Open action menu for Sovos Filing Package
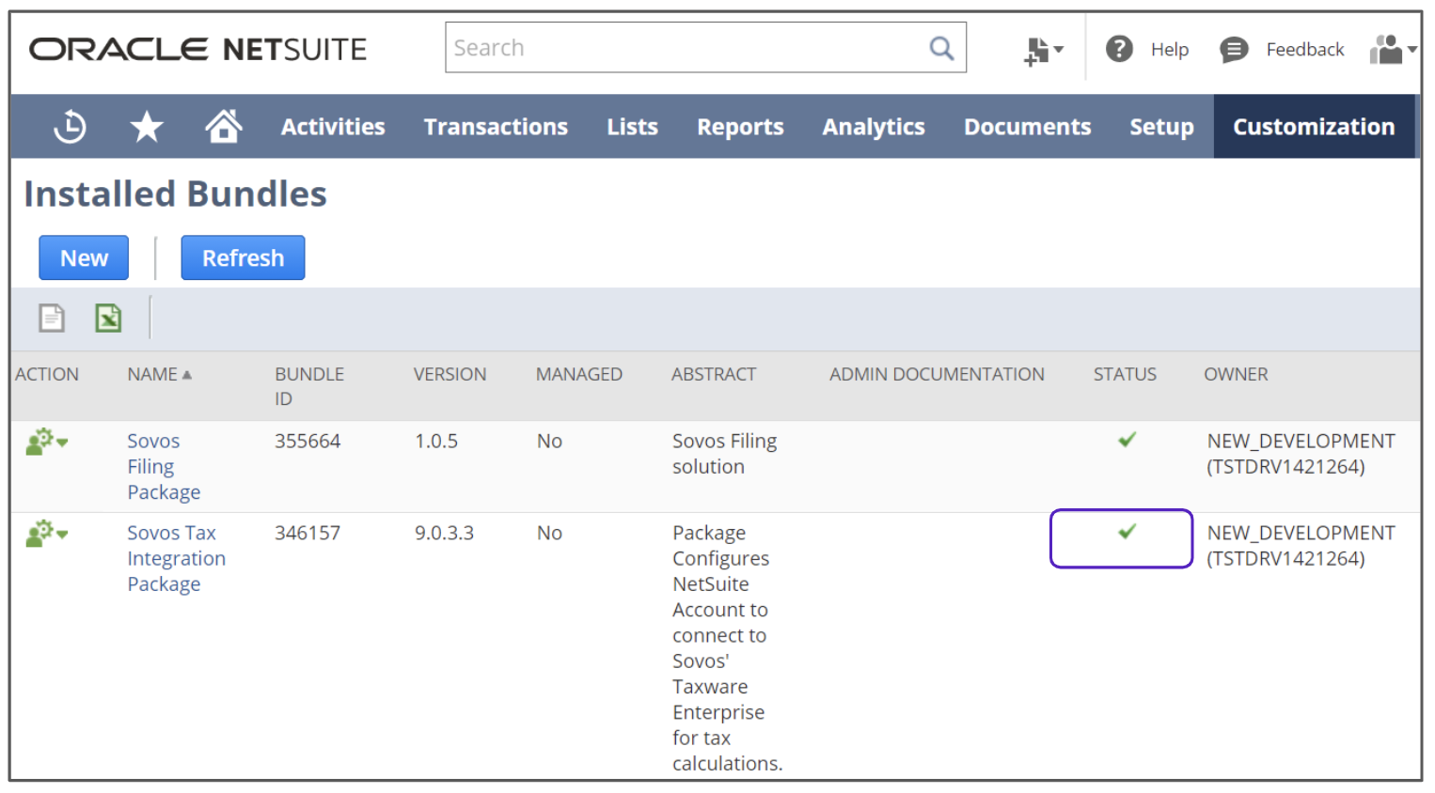The height and width of the screenshot is (793, 1435). pos(47,442)
